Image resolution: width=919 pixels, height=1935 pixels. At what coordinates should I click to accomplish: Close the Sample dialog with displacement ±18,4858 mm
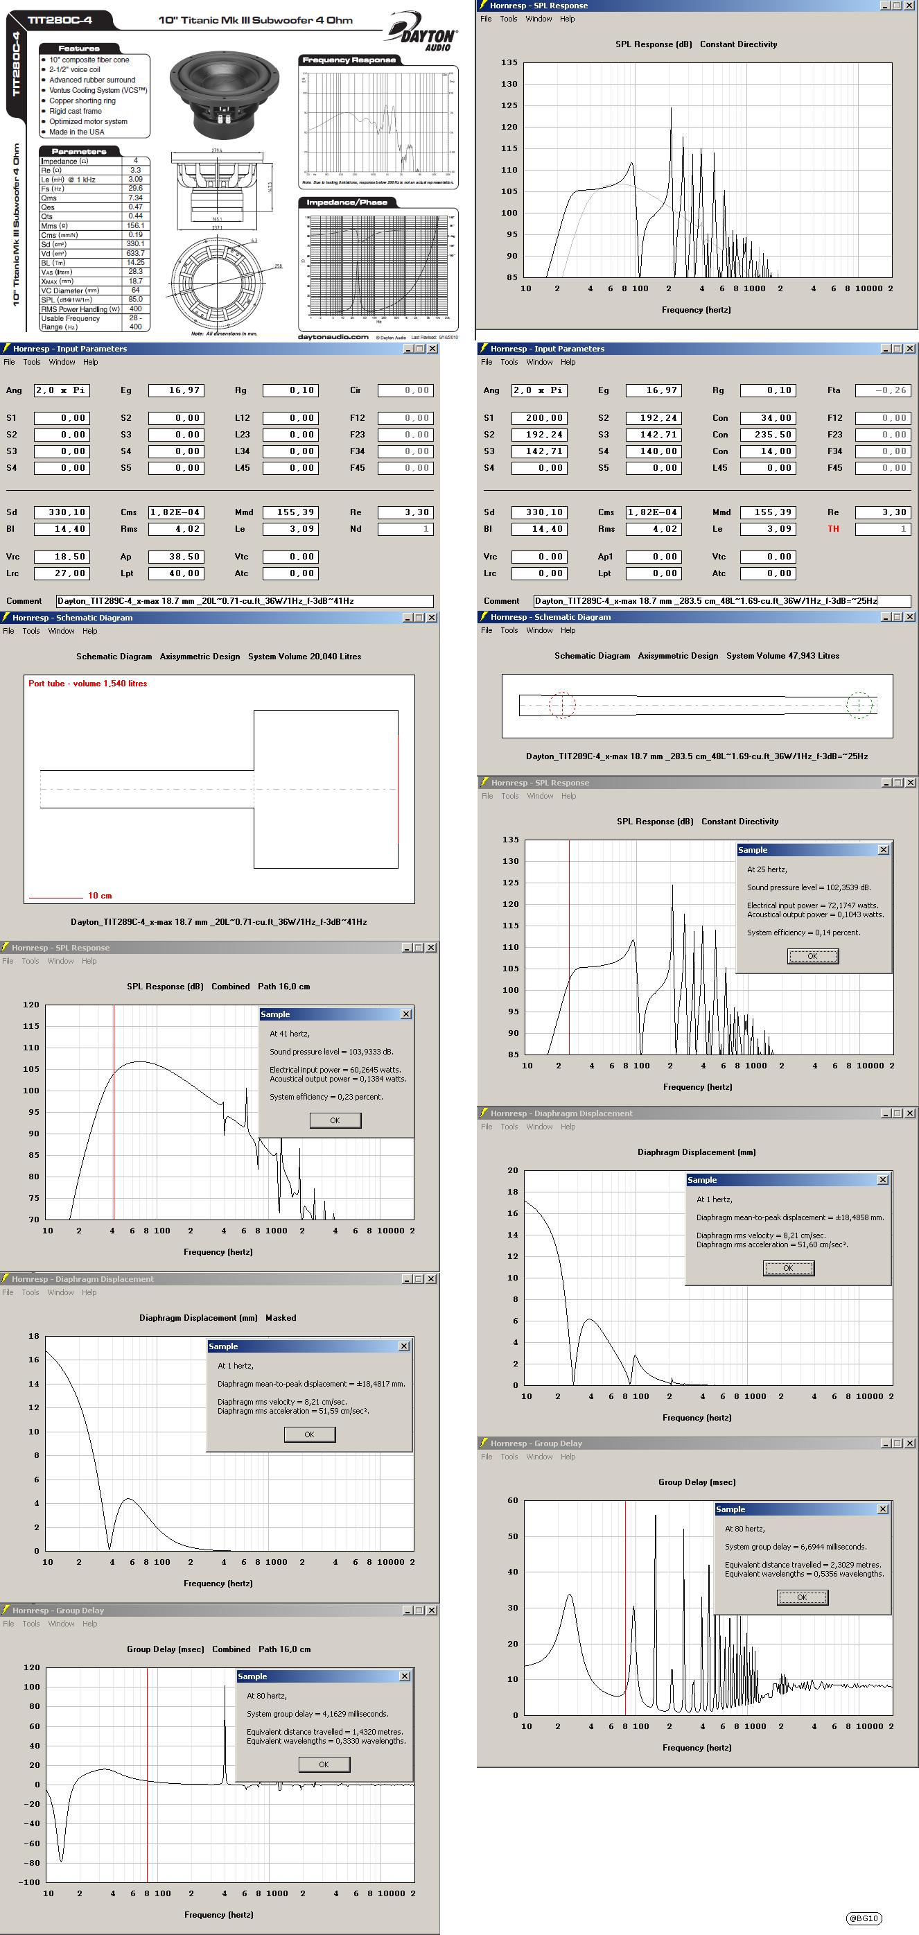coord(883,1180)
